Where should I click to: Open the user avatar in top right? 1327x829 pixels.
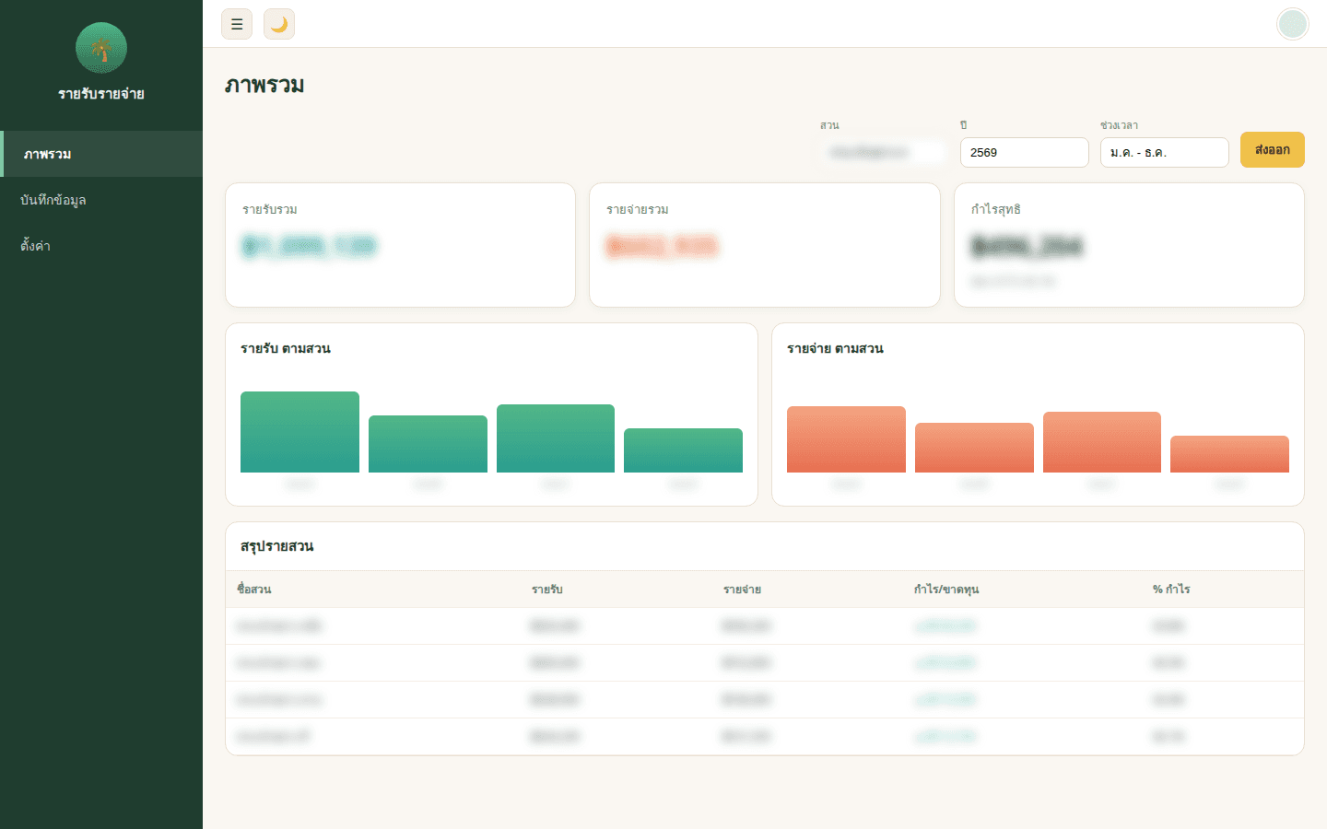(1293, 24)
